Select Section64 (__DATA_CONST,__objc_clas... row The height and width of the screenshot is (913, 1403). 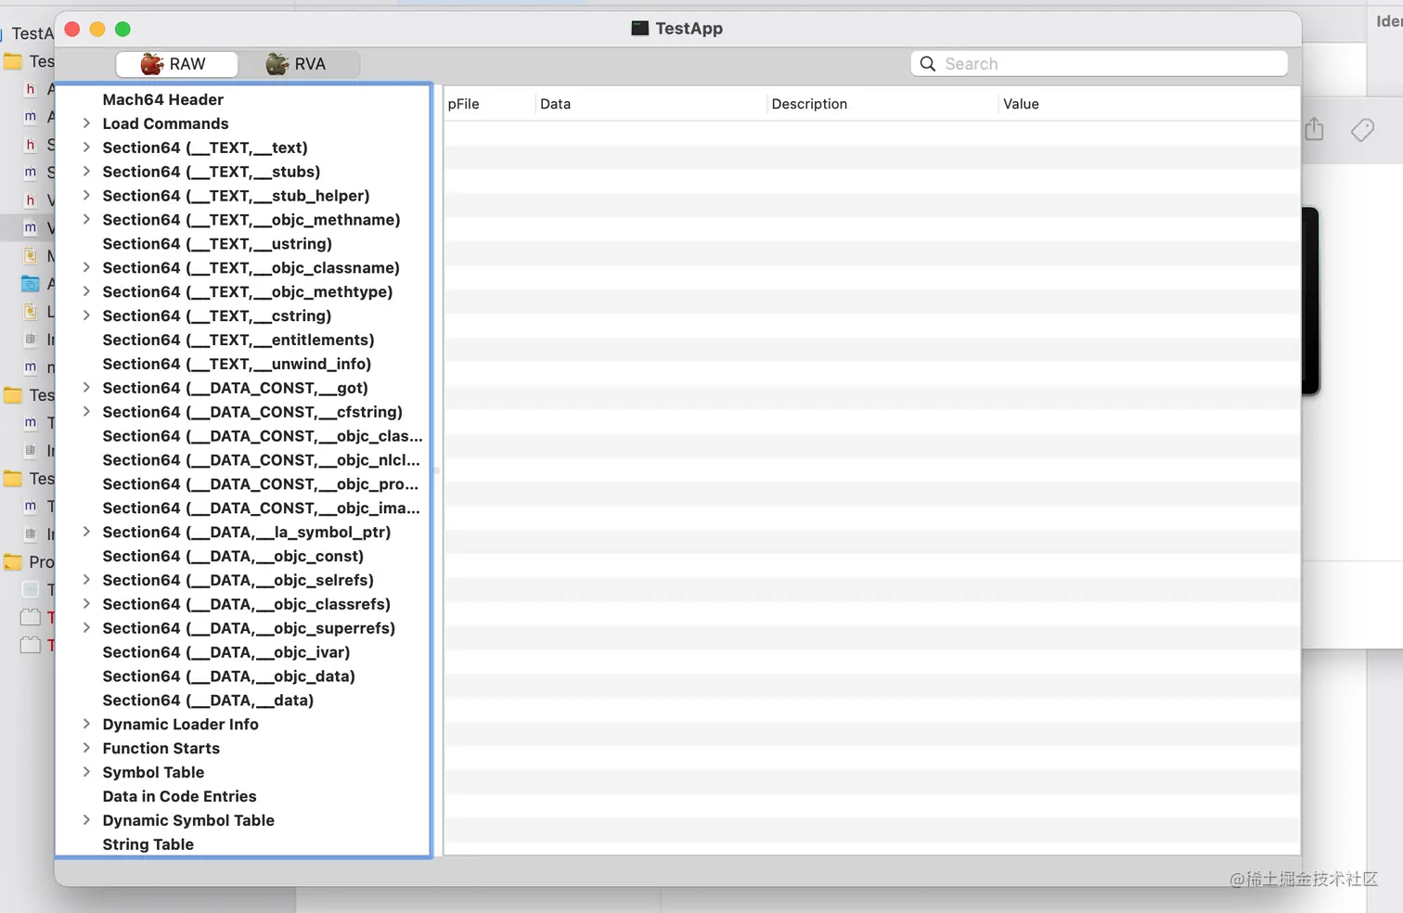click(x=243, y=436)
